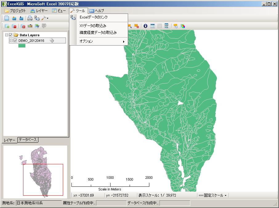The width and height of the screenshot is (279, 208).
Task: Click the label tag icon beside DEMO_20120416
Action: 52,40
